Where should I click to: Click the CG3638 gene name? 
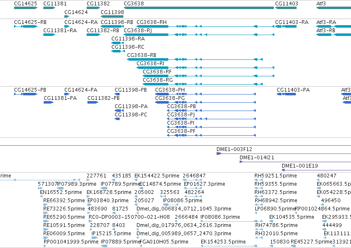point(134,4)
